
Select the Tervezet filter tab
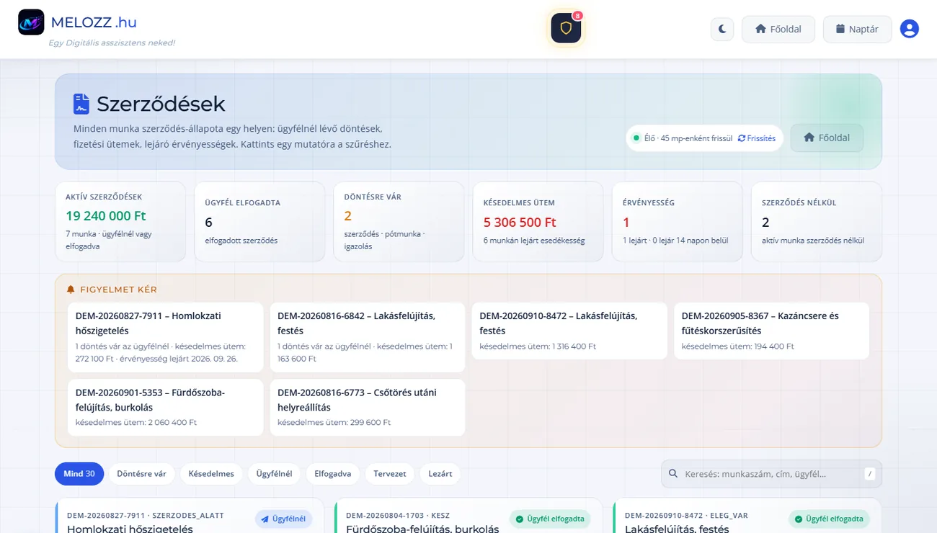(x=390, y=474)
